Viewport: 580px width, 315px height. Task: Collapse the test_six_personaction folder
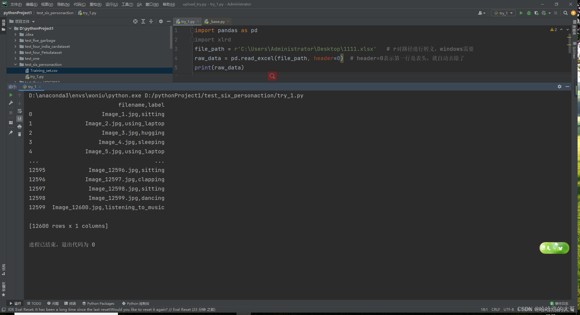(x=16, y=64)
